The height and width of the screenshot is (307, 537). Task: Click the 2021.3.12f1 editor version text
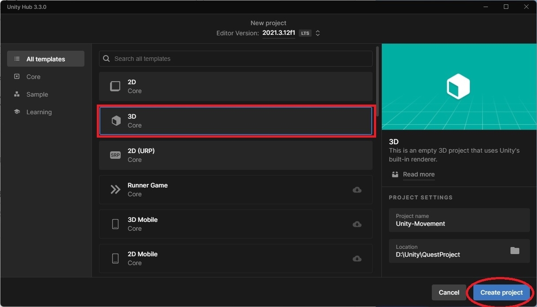tap(279, 33)
